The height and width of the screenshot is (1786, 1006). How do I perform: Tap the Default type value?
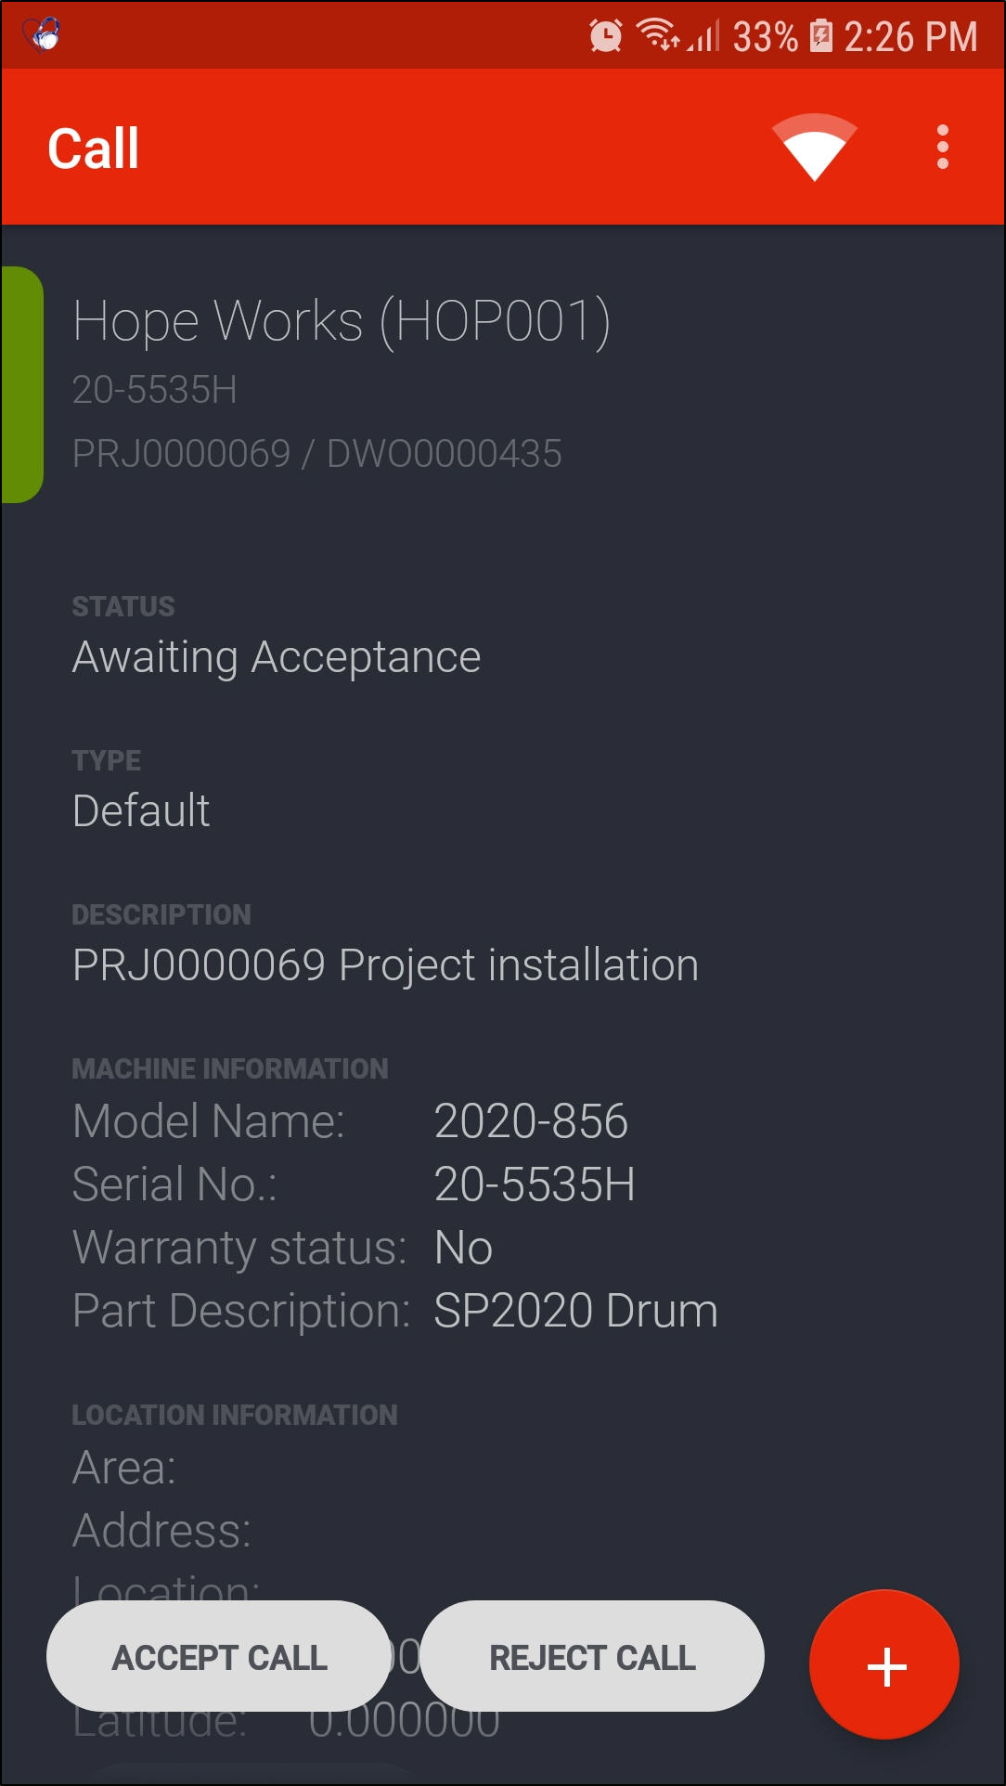point(141,811)
